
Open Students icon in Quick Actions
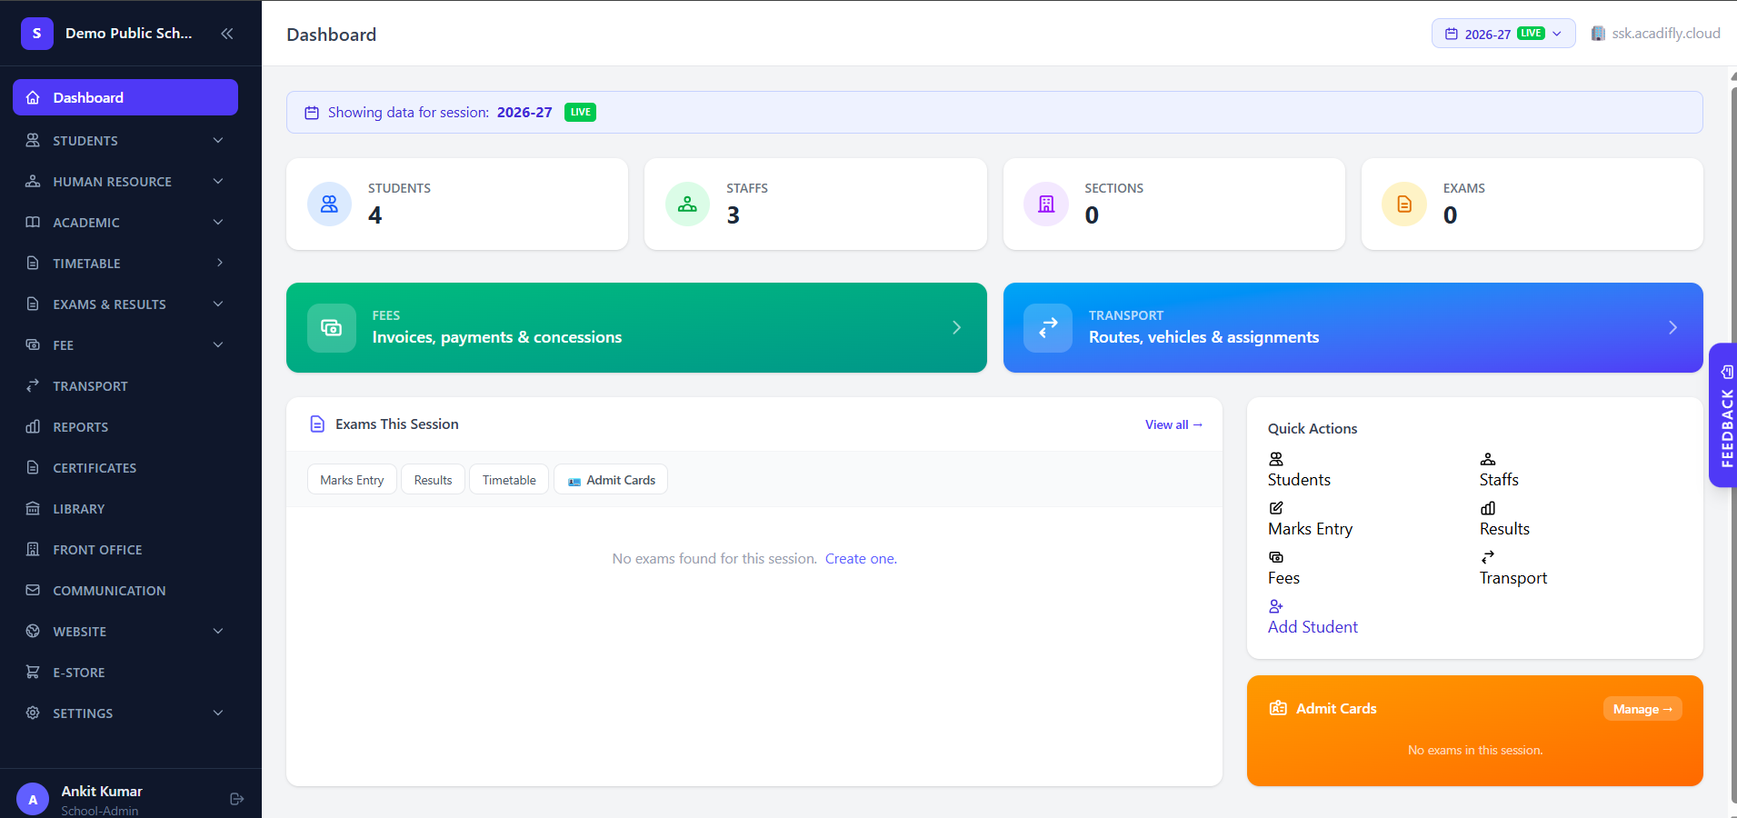[x=1276, y=459]
